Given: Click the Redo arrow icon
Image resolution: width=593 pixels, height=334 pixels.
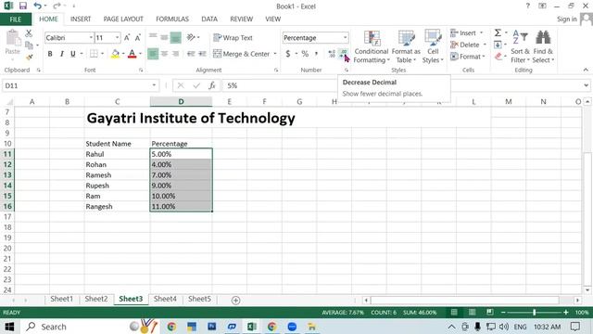Looking at the screenshot, I should [57, 6].
